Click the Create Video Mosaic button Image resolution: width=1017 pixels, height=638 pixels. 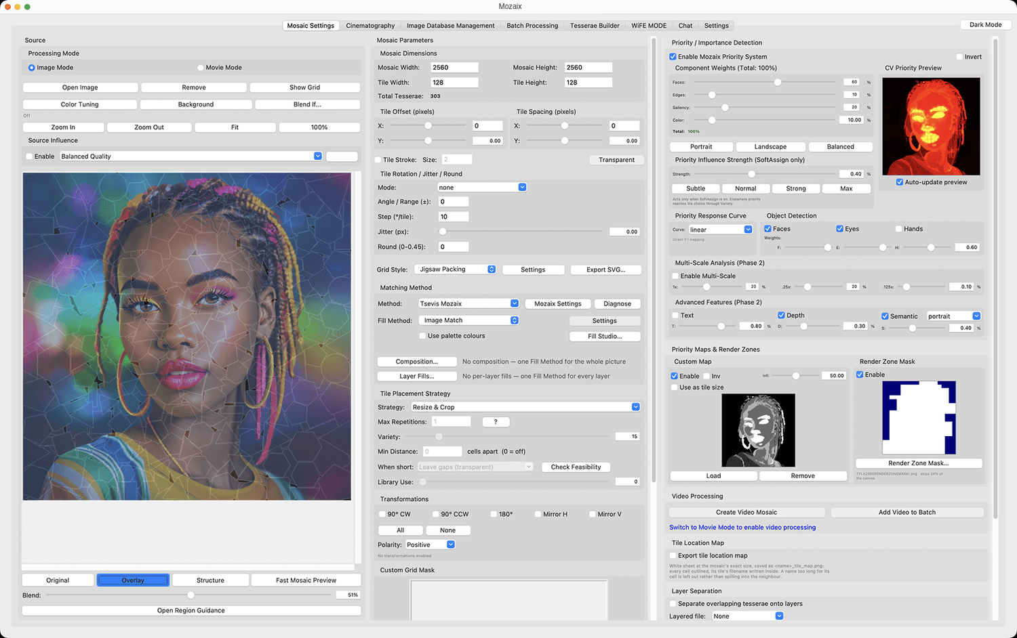[x=746, y=513]
